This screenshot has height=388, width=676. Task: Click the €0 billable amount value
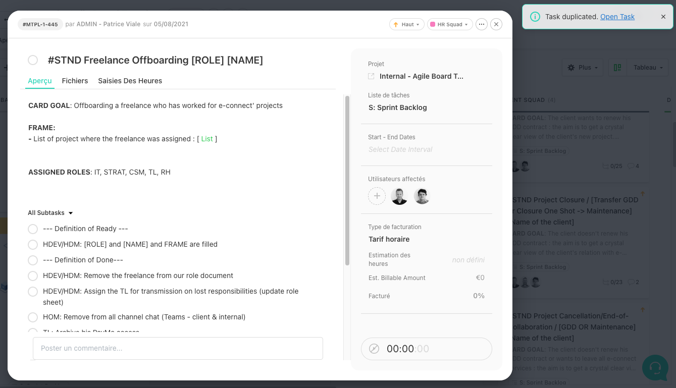click(x=480, y=278)
